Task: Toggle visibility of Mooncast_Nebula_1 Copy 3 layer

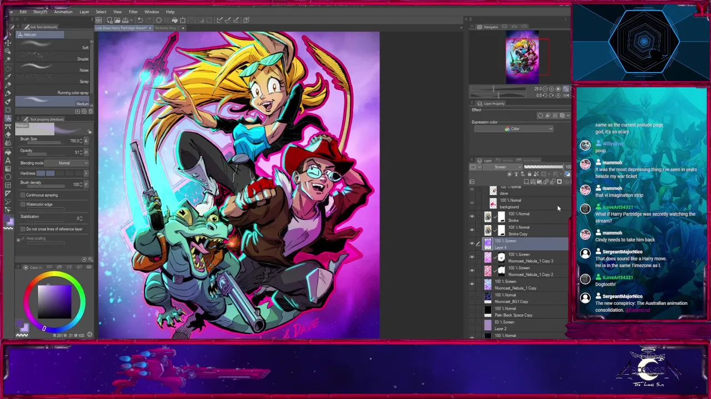Action: click(472, 257)
